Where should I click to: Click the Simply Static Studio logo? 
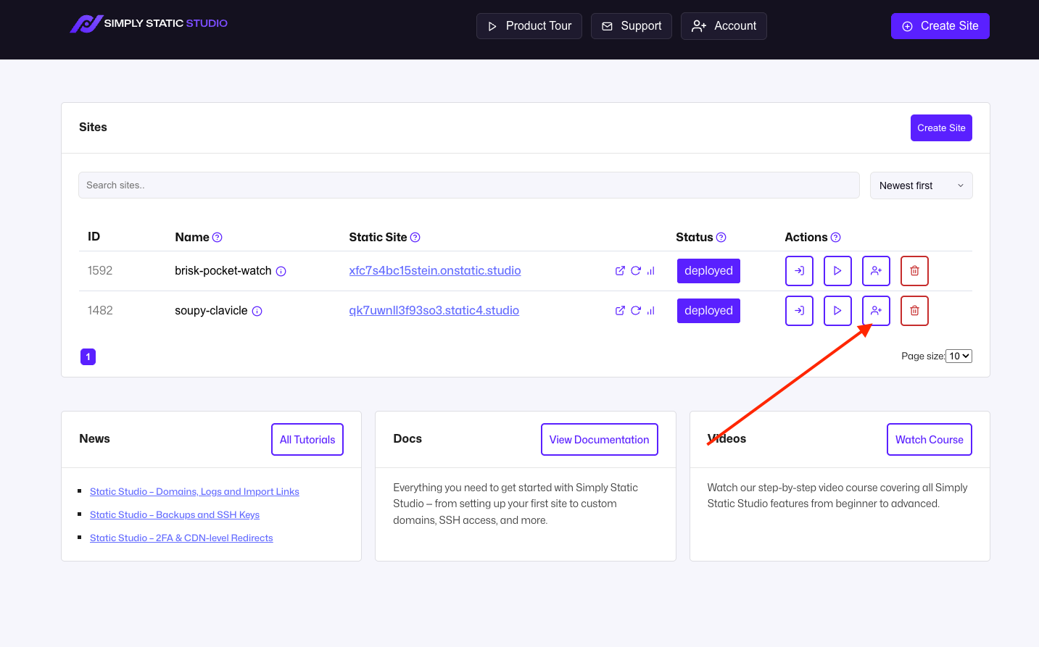coord(149,24)
